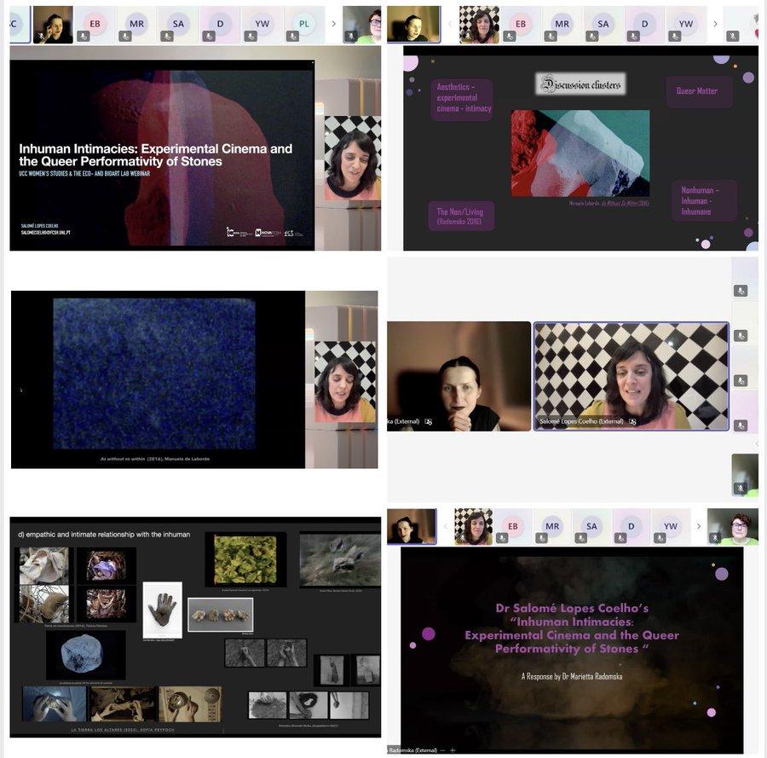This screenshot has width=767, height=758.
Task: Click the external-user icon on the left gallery video tile
Action: click(429, 421)
